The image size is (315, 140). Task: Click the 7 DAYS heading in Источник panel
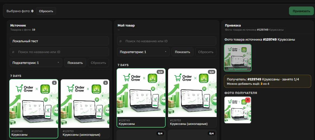pos(16,76)
